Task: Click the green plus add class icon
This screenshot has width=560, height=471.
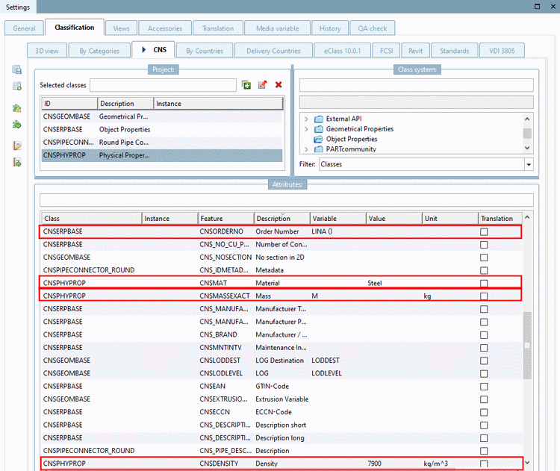Action: pyautogui.click(x=247, y=85)
